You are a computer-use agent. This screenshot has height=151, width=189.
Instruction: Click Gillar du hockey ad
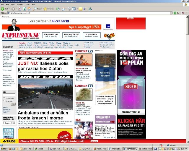click(105, 74)
